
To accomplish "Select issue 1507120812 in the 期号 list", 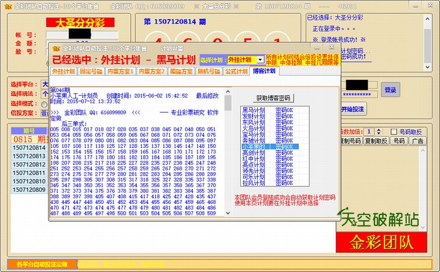I will (x=29, y=165).
